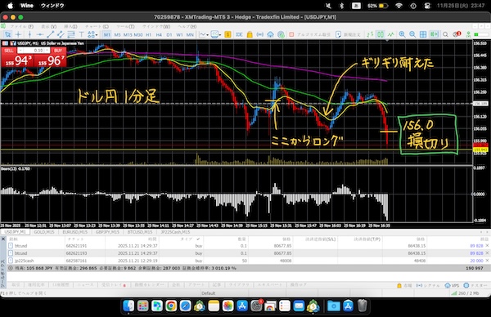The width and height of the screenshot is (491, 317).
Task: Open the Wine menu in menu bar
Action: (27, 6)
